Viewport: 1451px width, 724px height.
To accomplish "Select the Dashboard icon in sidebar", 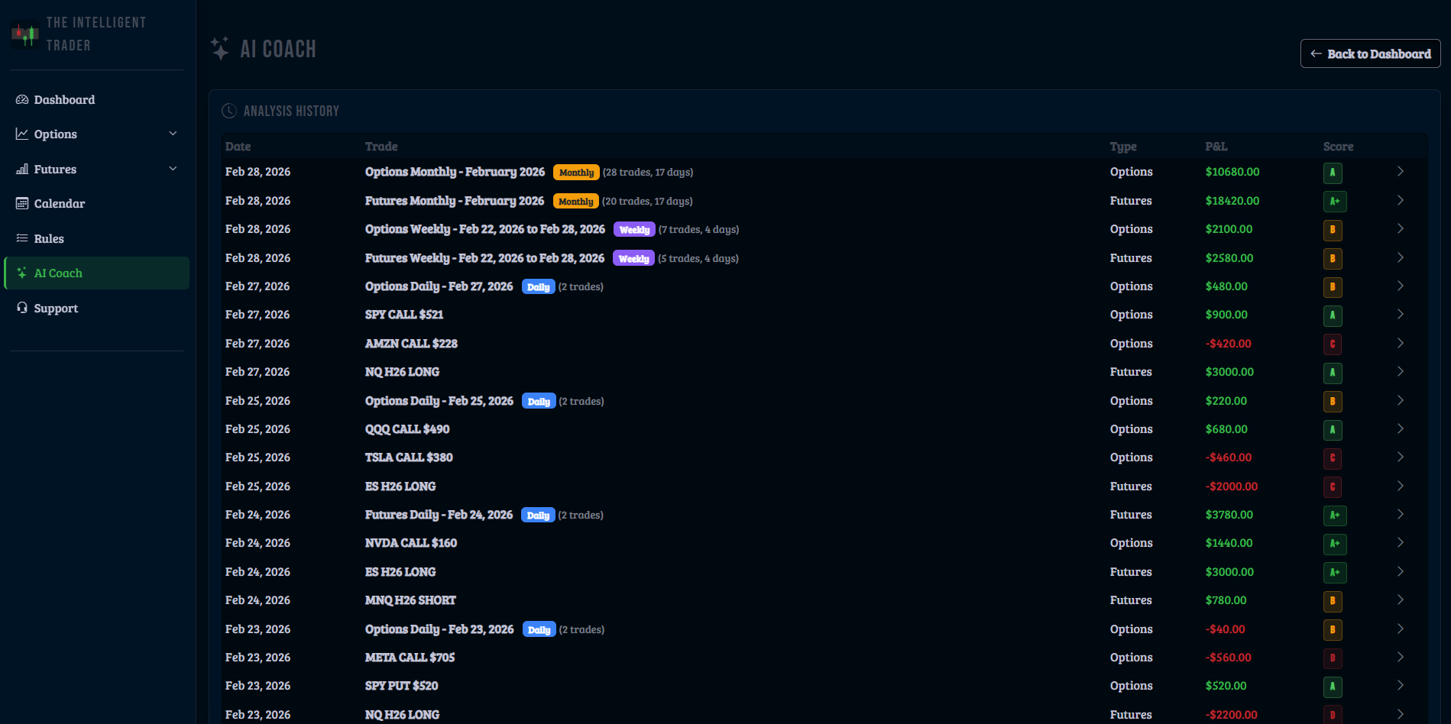I will [21, 99].
